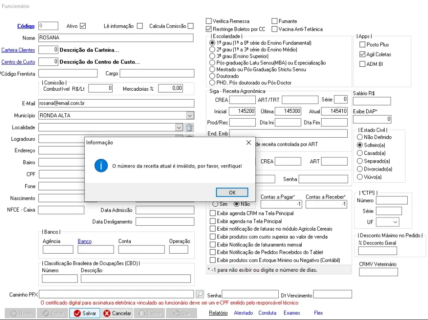Click OK in the Informação dialog
The image size is (428, 320).
[232, 192]
